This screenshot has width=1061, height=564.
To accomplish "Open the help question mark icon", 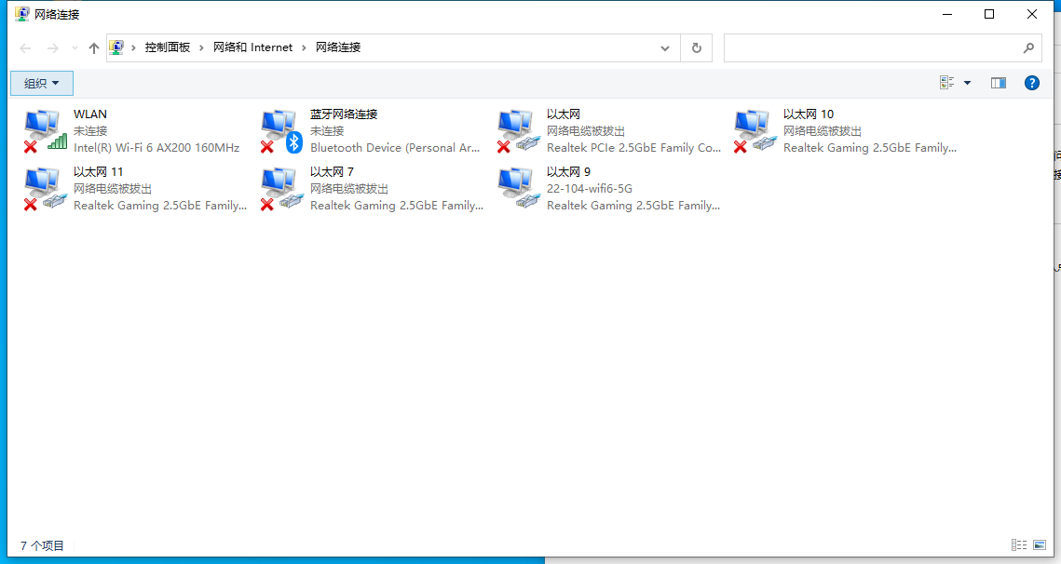I will click(x=1031, y=83).
